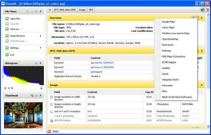Click the image height resolution row icon
Viewport: 211px width, 135px height.
point(51,104)
